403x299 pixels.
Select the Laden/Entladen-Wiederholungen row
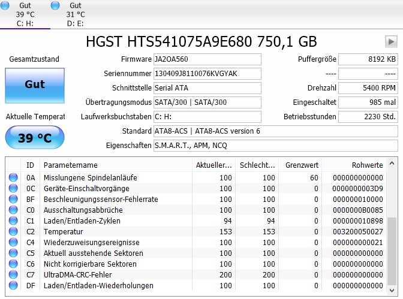tap(196, 285)
